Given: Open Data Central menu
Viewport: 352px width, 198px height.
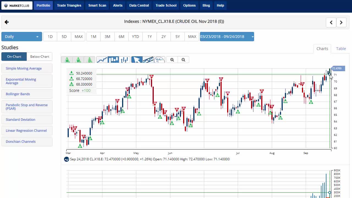Looking at the screenshot, I should click(x=139, y=5).
